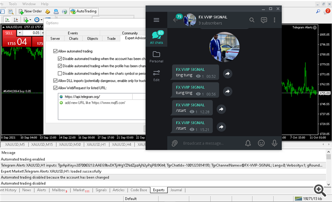Forward the 'tung ting' message
332x202 pixels.
[x=228, y=91]
